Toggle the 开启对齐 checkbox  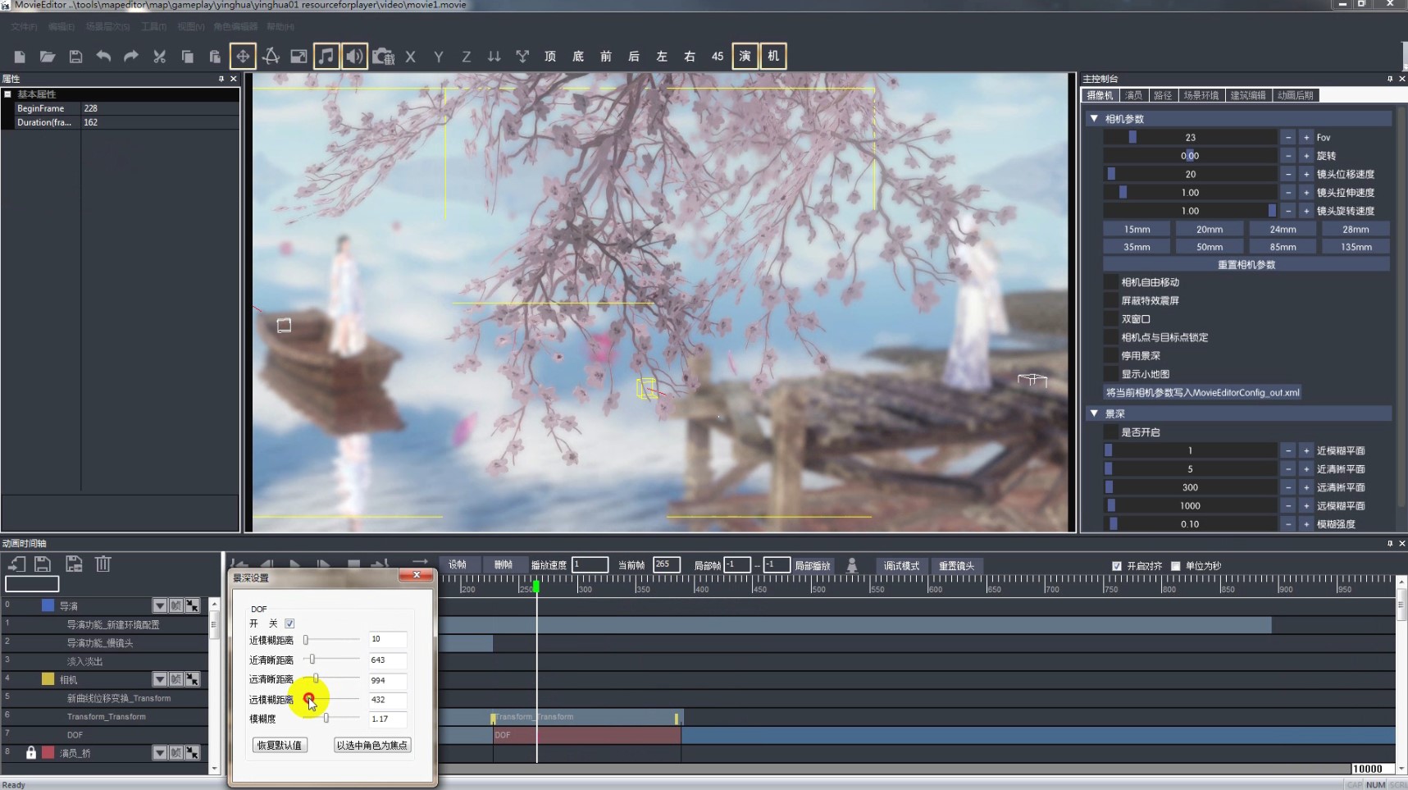tap(1116, 566)
